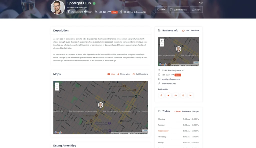Click the map marker photo in Maps
The width and height of the screenshot is (256, 148).
[100, 105]
